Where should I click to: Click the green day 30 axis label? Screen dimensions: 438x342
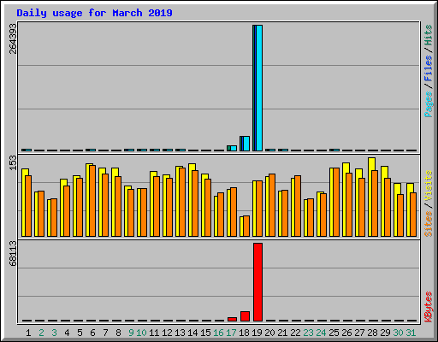click(398, 333)
